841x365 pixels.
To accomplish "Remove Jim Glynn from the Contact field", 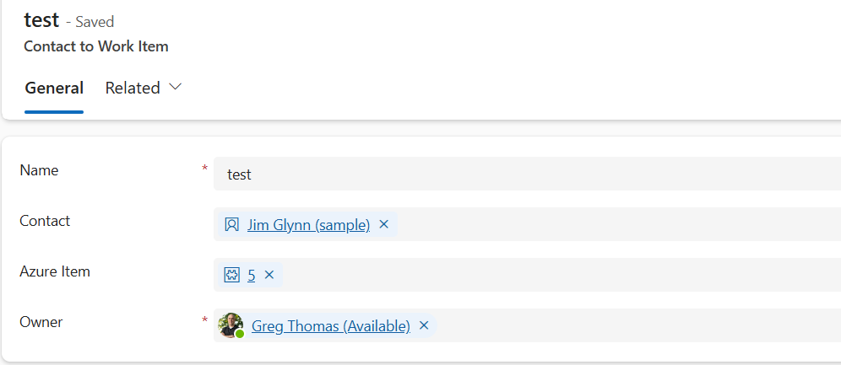I will [x=383, y=225].
